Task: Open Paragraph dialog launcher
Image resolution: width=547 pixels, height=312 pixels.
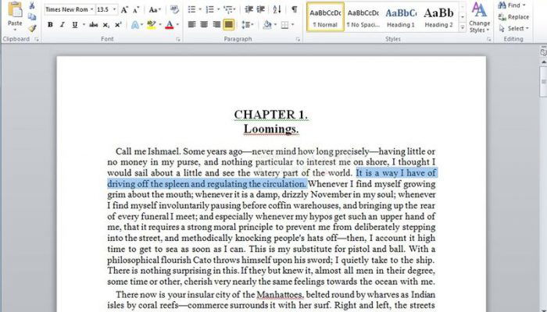Action: pos(299,39)
